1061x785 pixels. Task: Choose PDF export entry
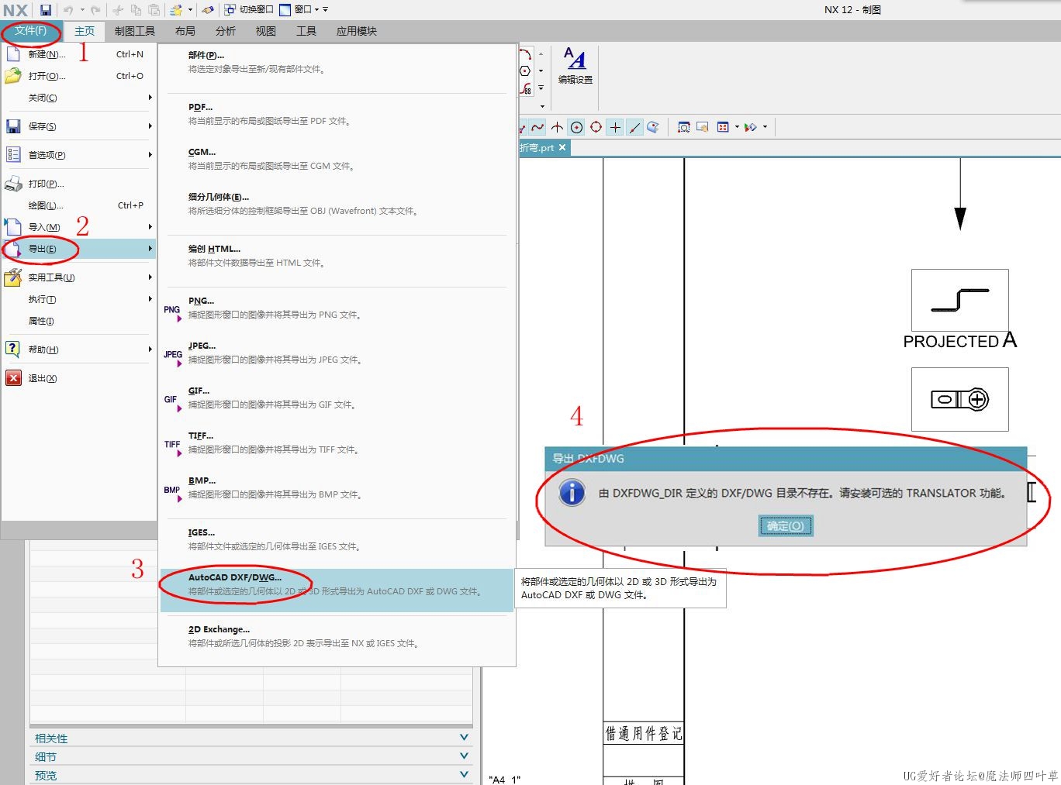[337, 114]
